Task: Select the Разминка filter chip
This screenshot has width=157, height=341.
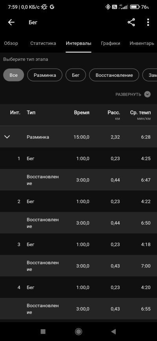Action: [45, 75]
